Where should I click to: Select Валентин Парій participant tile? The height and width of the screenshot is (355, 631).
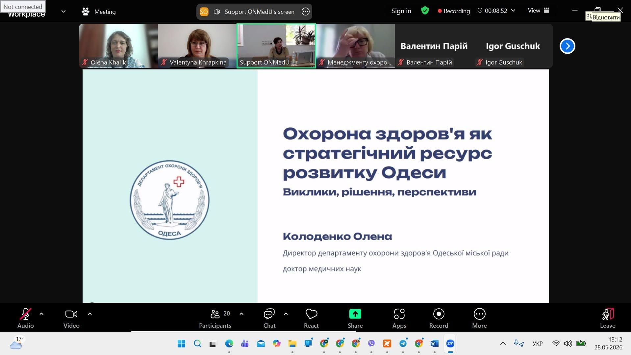pos(434,46)
